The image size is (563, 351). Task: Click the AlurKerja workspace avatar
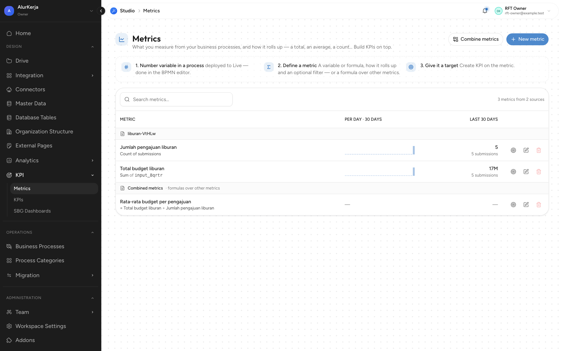9,11
